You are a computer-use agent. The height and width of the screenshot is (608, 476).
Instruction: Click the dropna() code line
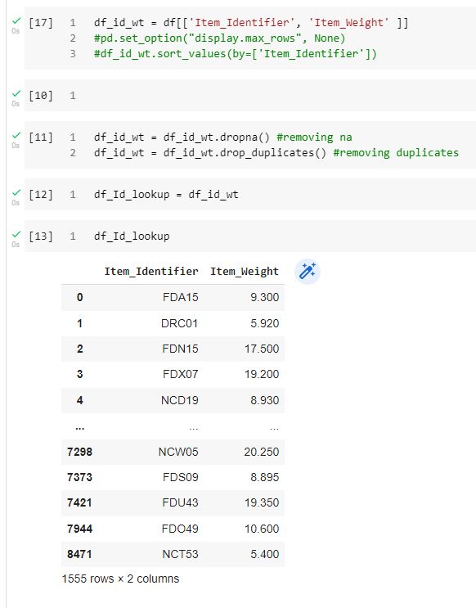(223, 137)
